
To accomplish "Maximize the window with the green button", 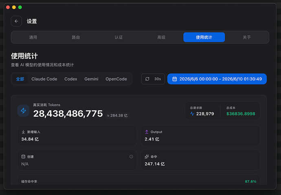I will [x=20, y=7].
